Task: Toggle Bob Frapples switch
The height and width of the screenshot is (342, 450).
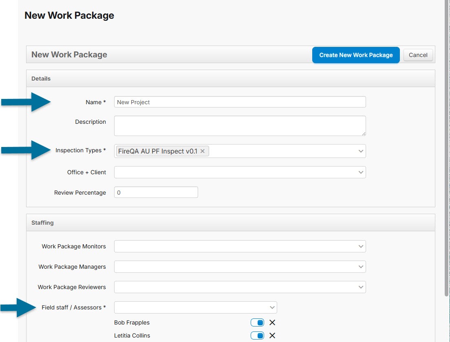Action: (x=257, y=322)
